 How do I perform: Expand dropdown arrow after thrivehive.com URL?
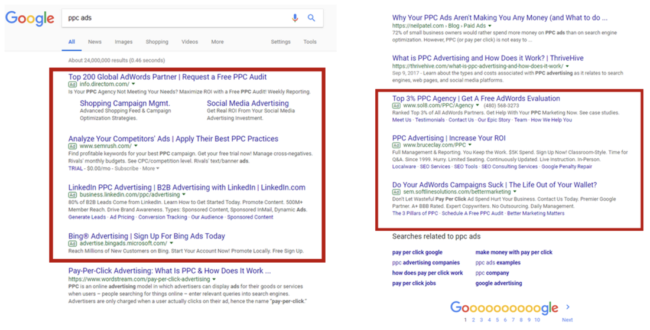coord(567,66)
